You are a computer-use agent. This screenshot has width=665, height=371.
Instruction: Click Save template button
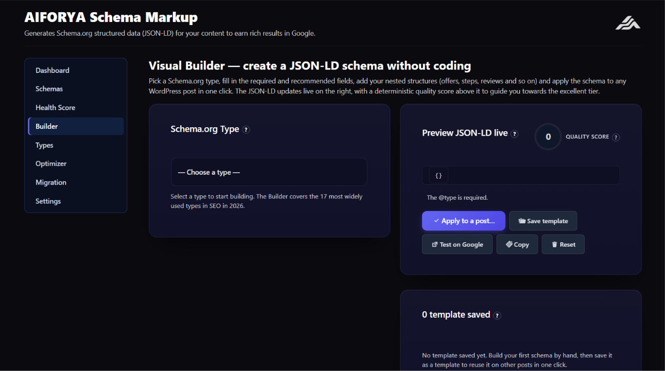click(x=543, y=221)
